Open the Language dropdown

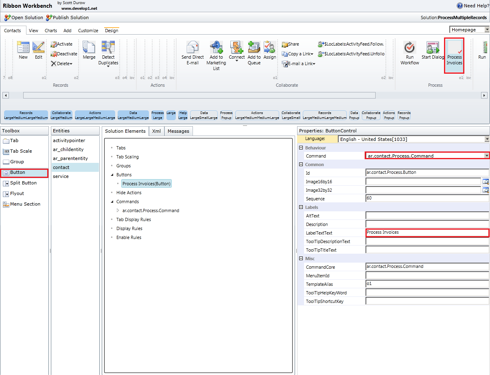click(x=487, y=139)
